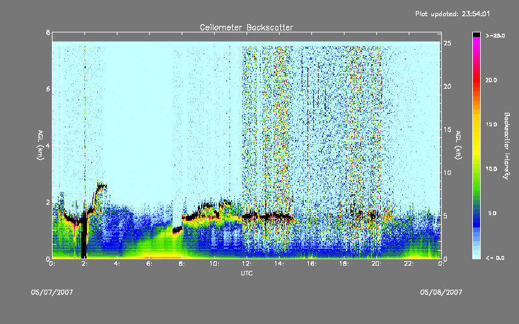Click the "UTC" x-axis label
The width and height of the screenshot is (519, 324).
(x=247, y=273)
